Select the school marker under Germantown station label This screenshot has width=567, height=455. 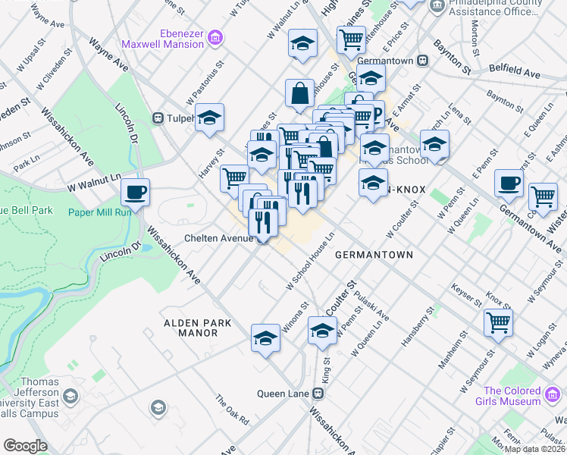(x=371, y=79)
